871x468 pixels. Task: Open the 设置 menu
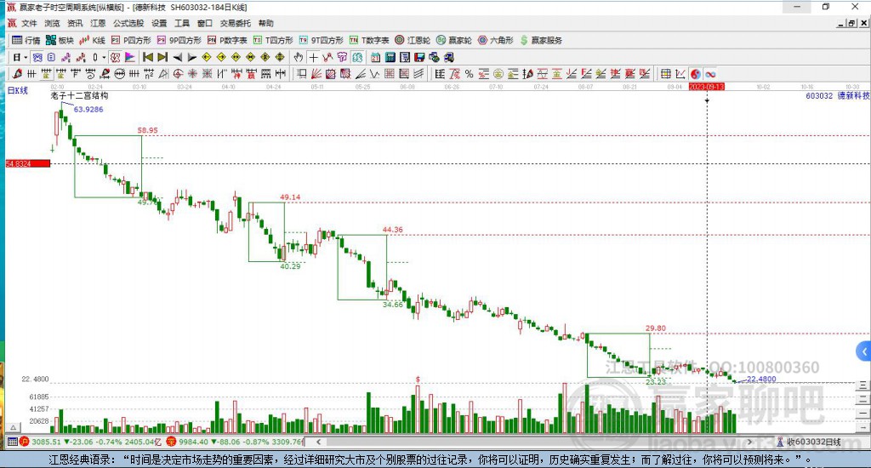[159, 23]
